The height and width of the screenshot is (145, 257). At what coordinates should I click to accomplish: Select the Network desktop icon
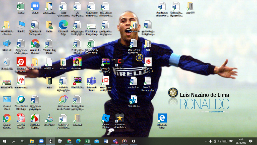[7, 45]
